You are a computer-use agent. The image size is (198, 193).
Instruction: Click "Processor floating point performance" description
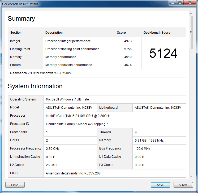click(72, 49)
